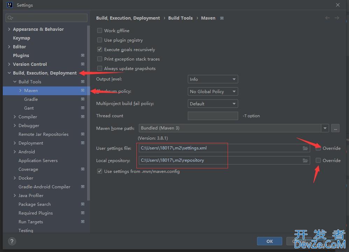Collapse Build, Execution, Deployment section
This screenshot has height=252, width=349.
tap(9, 73)
